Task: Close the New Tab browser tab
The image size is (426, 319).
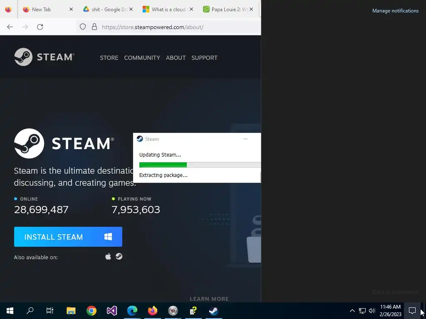Action: point(71,9)
